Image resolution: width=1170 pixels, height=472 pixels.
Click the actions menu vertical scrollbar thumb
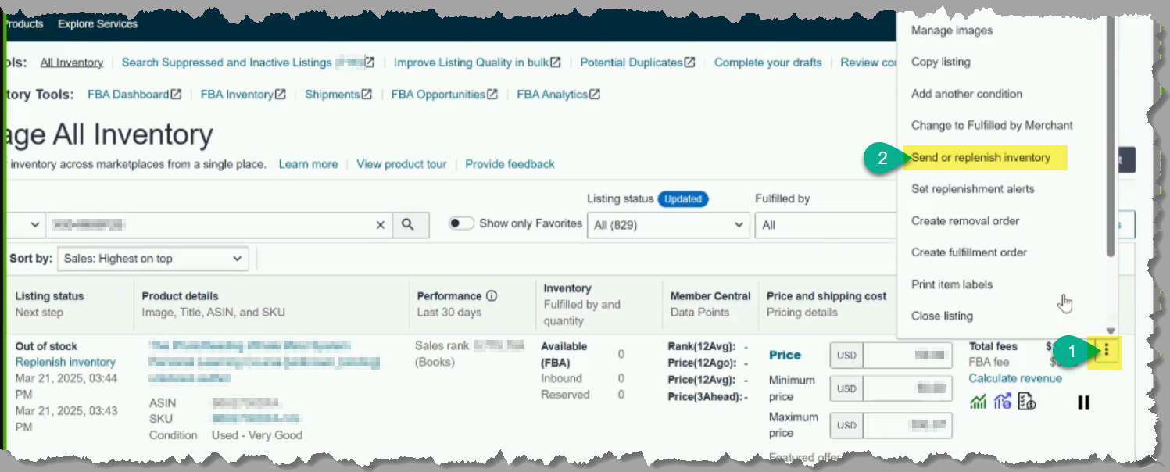pyautogui.click(x=1111, y=138)
